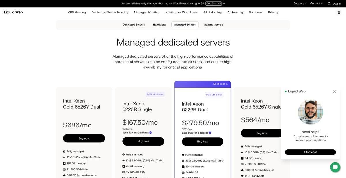Screen dimensions: 346x178
Task: Click the memory icon beside 128 GB memory in Gold 6526Y Dual
Action: (x=64, y=163)
